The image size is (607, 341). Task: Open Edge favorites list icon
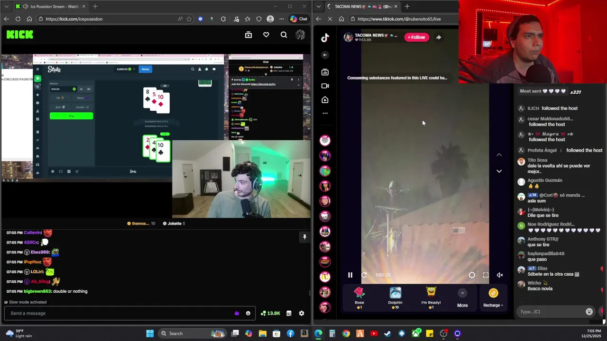[x=248, y=19]
